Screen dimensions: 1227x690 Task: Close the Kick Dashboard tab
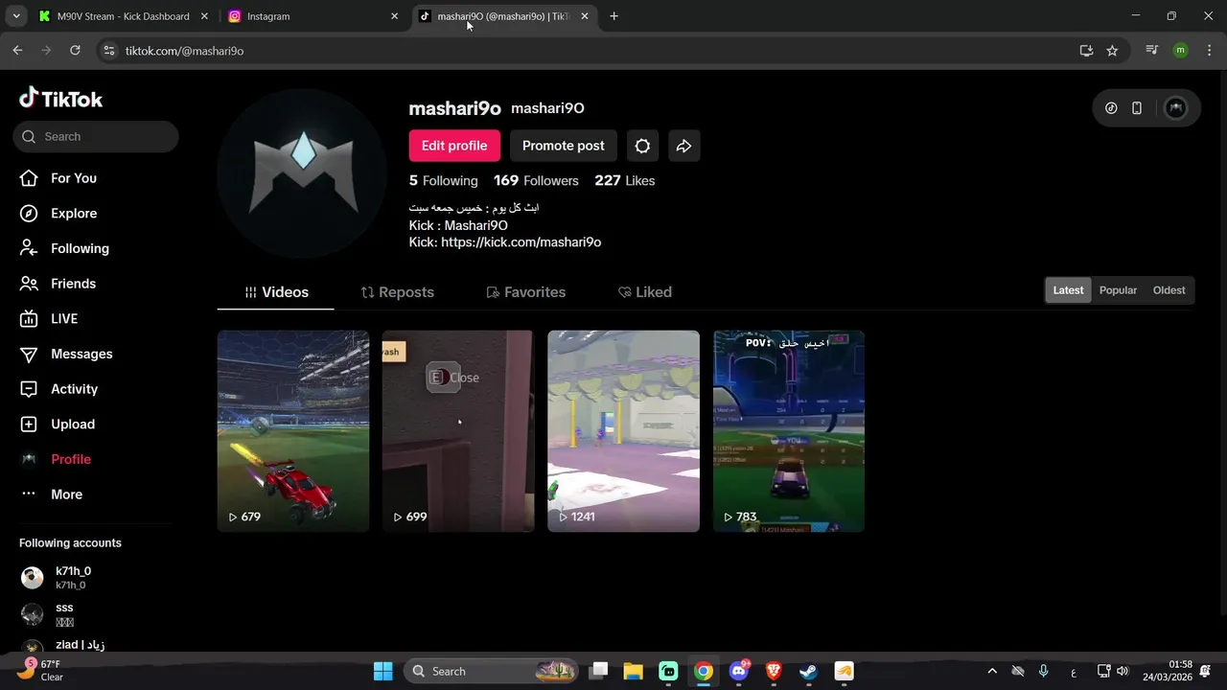pos(204,16)
